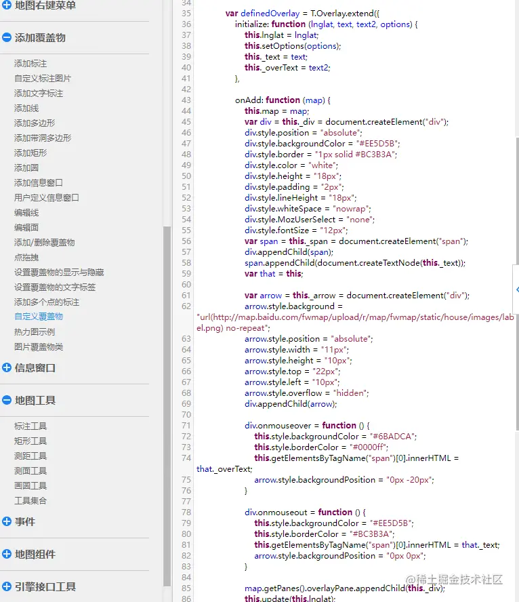This screenshot has width=519, height=602.
Task: Open the 测面工具 example
Action: (x=30, y=470)
